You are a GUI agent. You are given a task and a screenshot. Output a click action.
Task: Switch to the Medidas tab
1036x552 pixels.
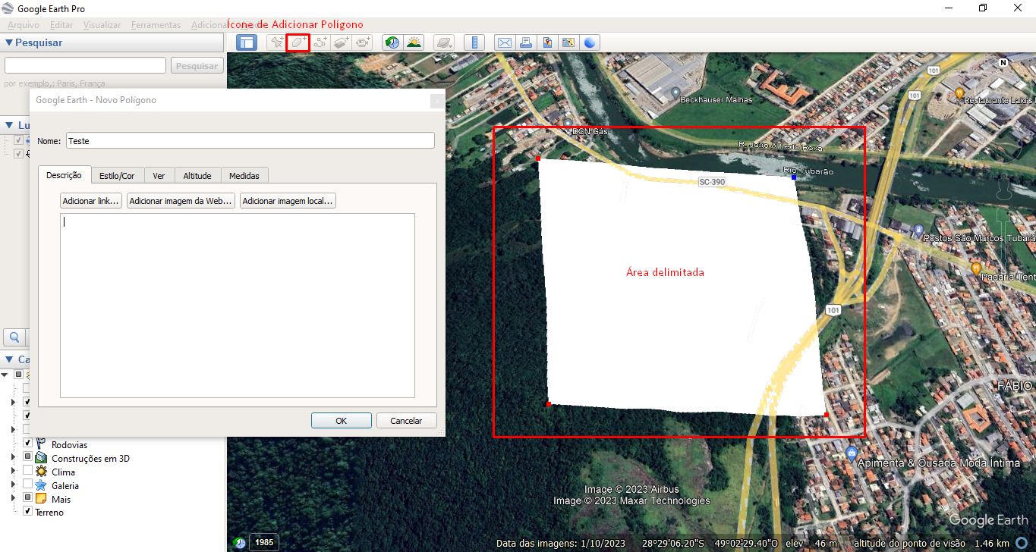pyautogui.click(x=244, y=175)
